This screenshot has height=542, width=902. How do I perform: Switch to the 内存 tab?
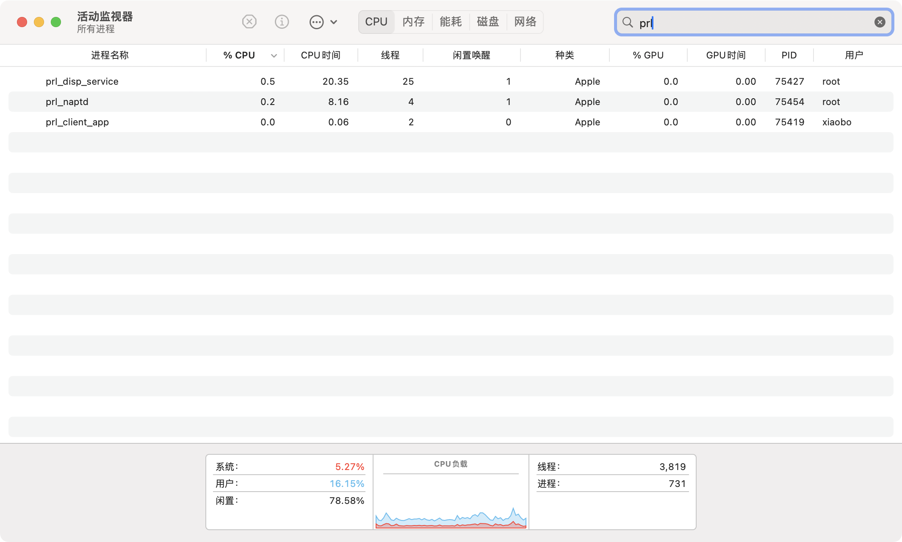click(413, 22)
